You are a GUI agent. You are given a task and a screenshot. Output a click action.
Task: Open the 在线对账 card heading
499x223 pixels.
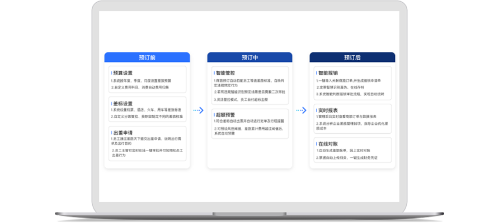(328, 143)
